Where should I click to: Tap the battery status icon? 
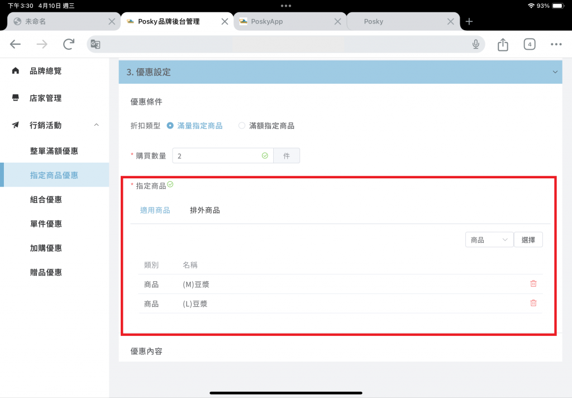click(x=558, y=6)
